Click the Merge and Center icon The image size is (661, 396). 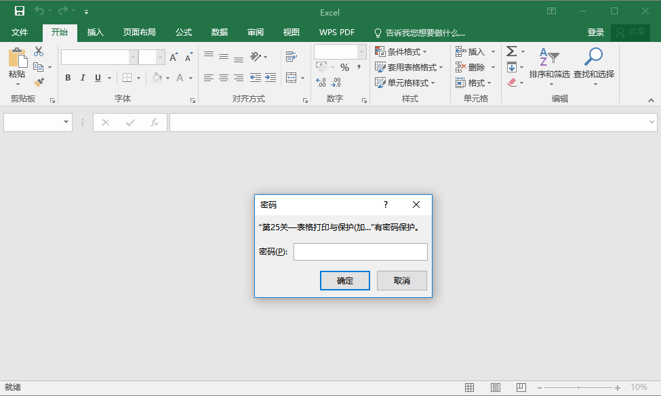pyautogui.click(x=292, y=78)
